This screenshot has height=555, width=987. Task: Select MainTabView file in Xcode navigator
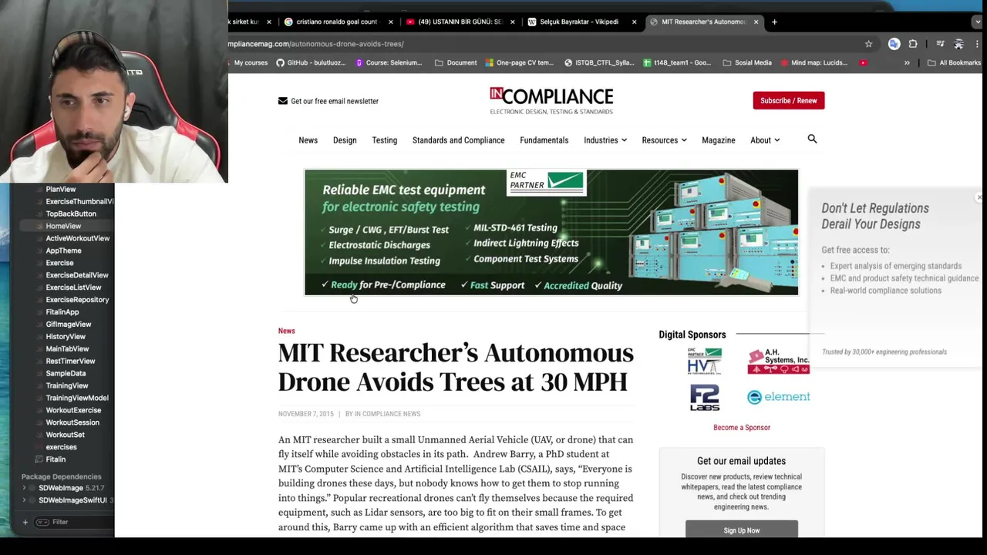(x=67, y=349)
